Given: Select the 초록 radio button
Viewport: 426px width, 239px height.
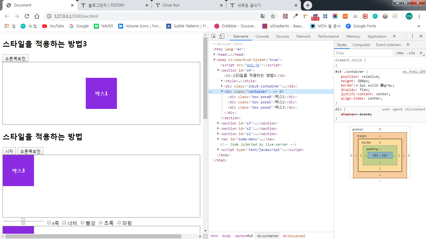Looking at the screenshot, I should pos(101,223).
